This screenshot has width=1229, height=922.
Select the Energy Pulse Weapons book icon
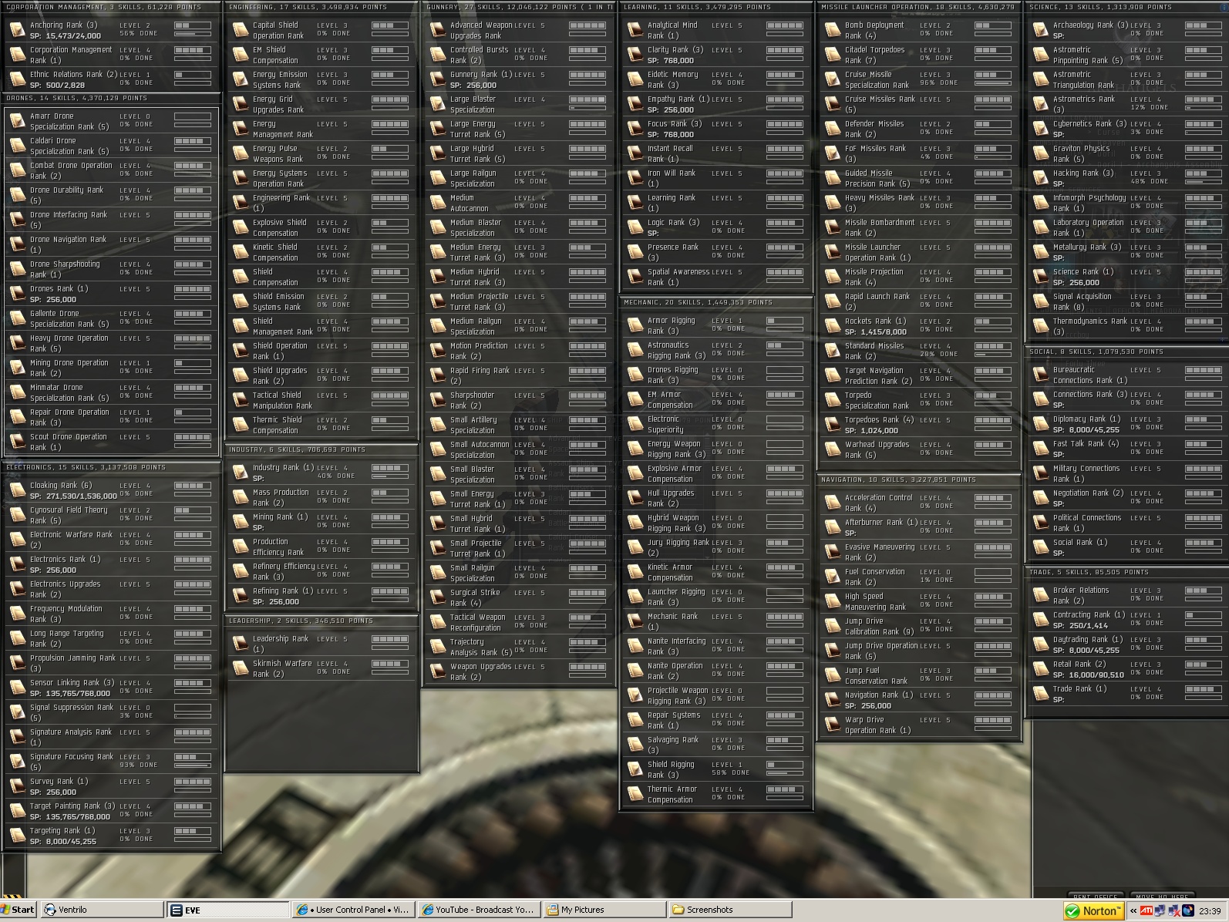pos(241,153)
